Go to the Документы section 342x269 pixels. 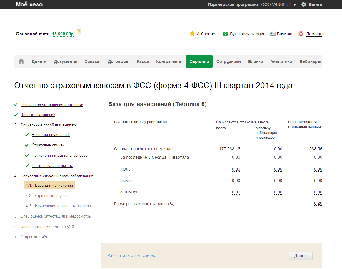66,61
